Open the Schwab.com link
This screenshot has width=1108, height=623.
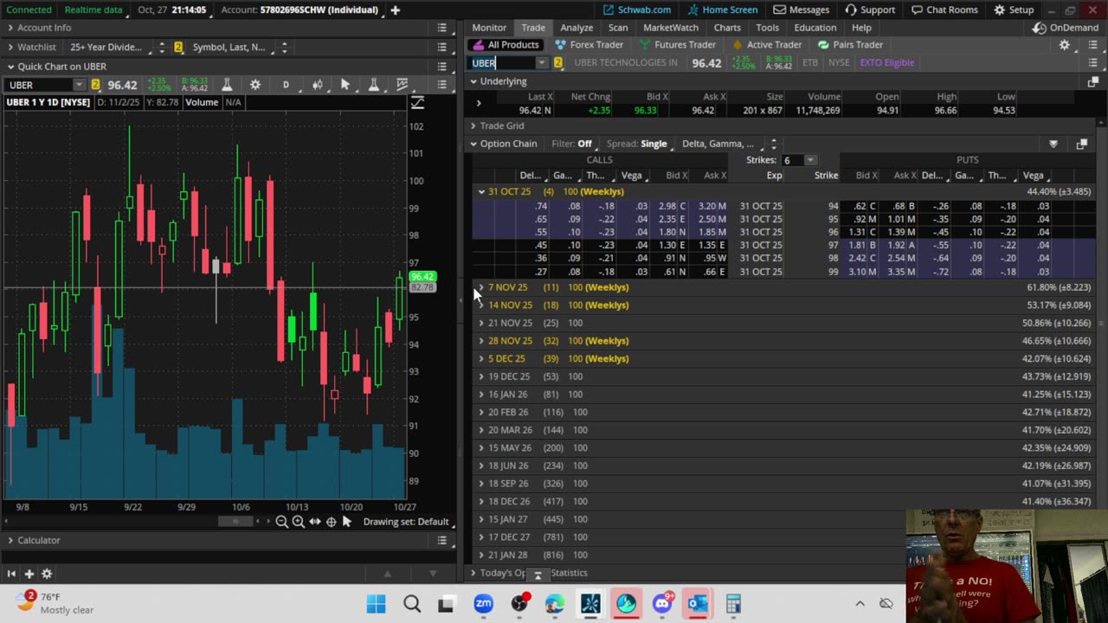pyautogui.click(x=636, y=10)
